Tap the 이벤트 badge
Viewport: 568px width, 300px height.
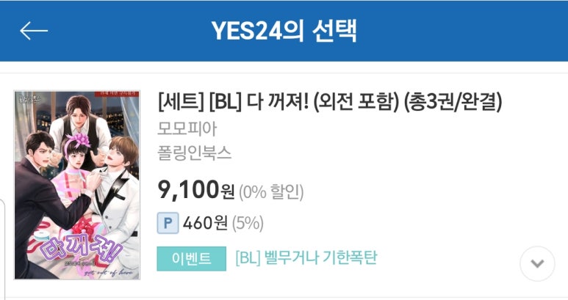191,258
